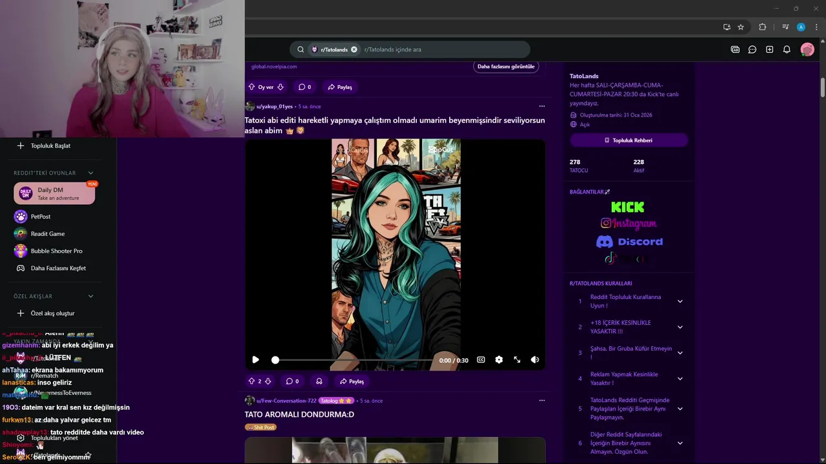Screen dimensions: 826x464
Task: Expand rule 1 Reddit Topluluk Kurallarına Uyun
Action: click(x=680, y=302)
